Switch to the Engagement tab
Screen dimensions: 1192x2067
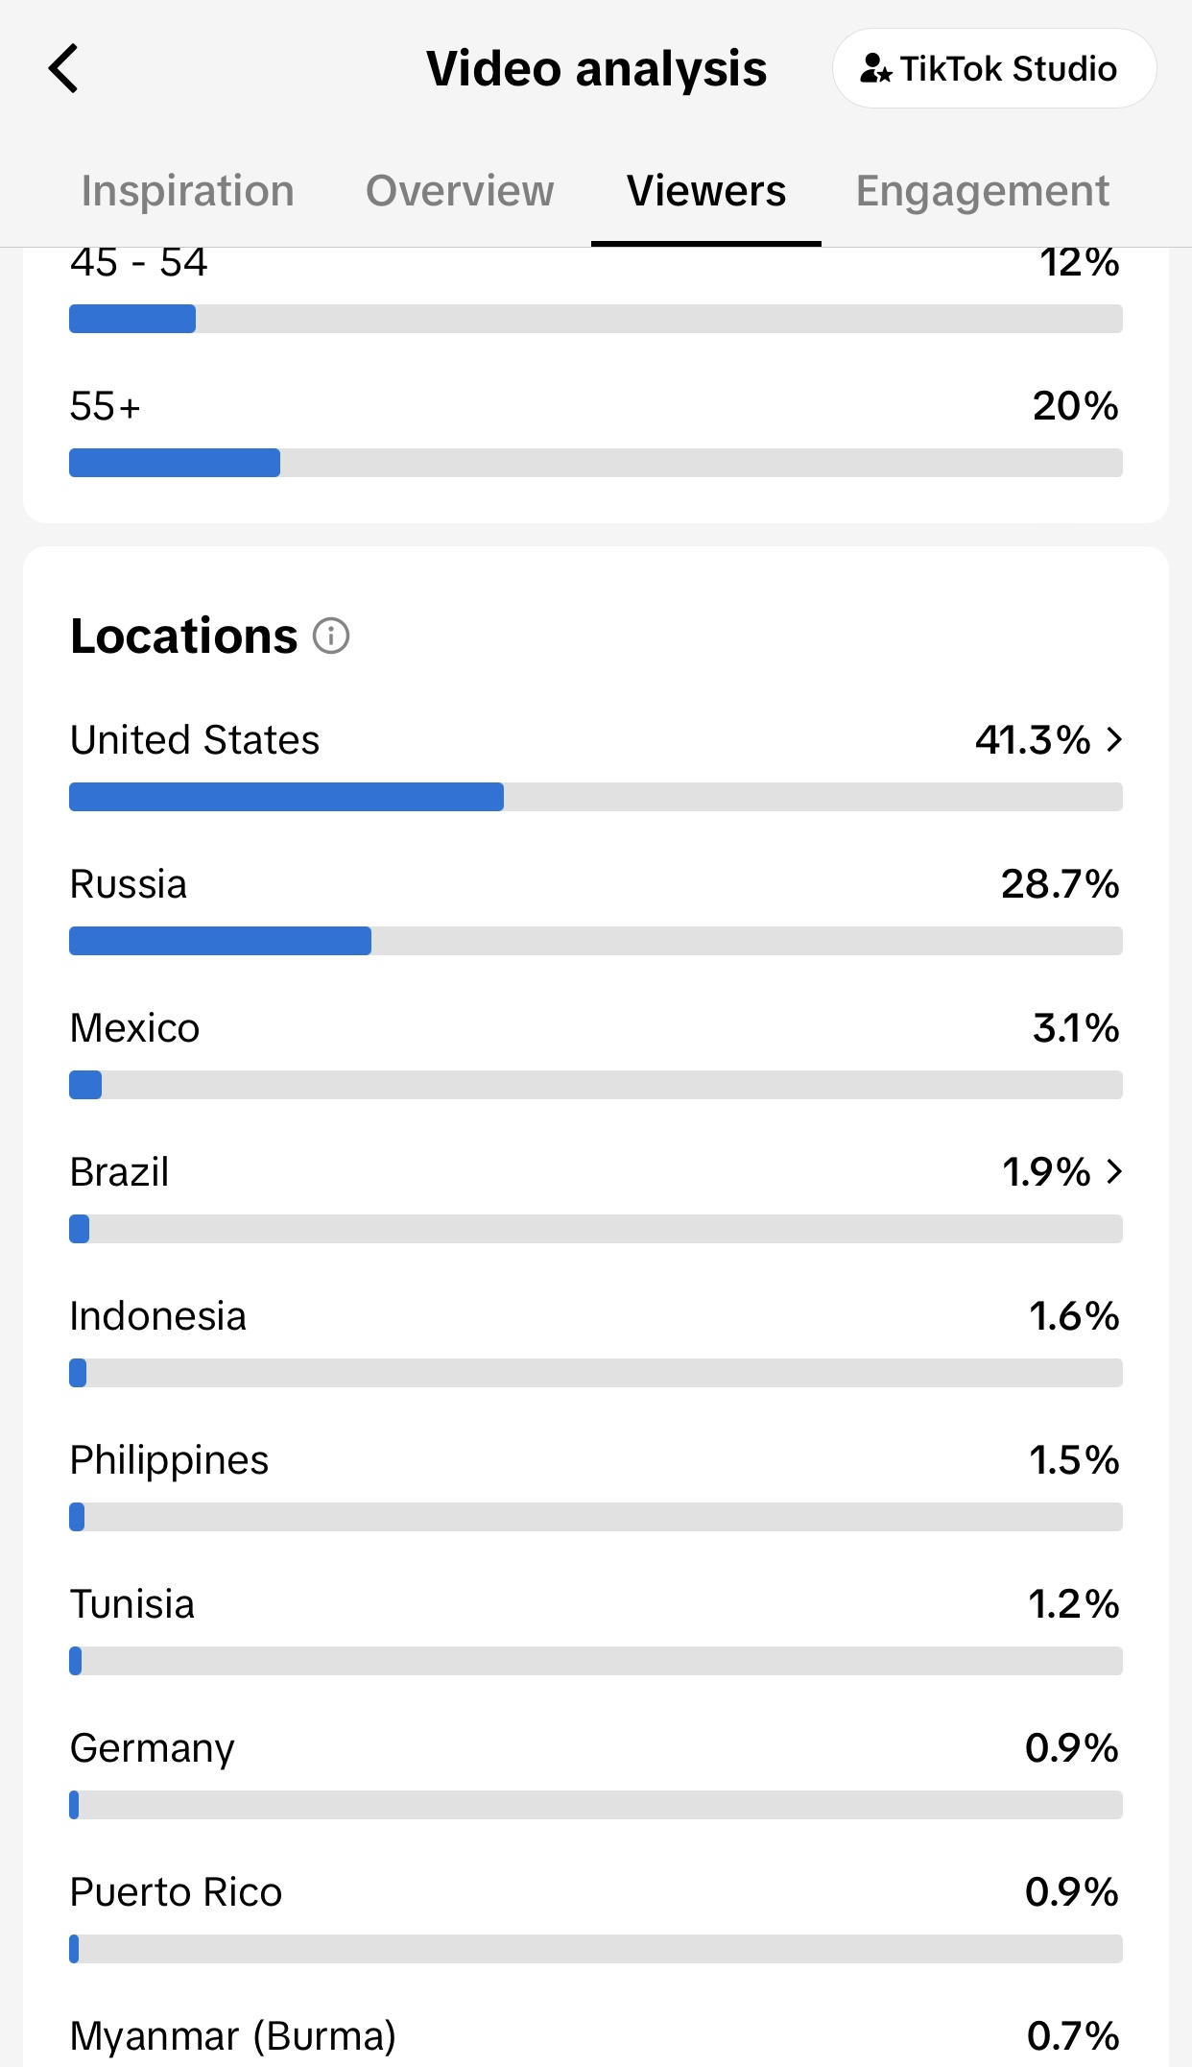[x=982, y=190]
